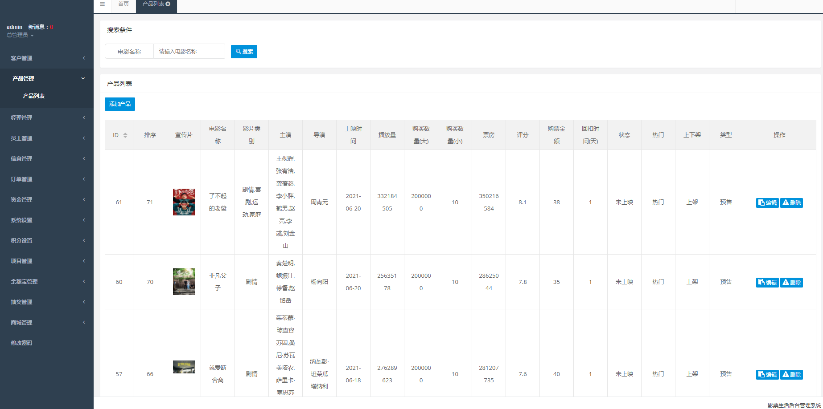823x409 pixels.
Task: Open the admin 总管理员 dropdown
Action: 20,35
